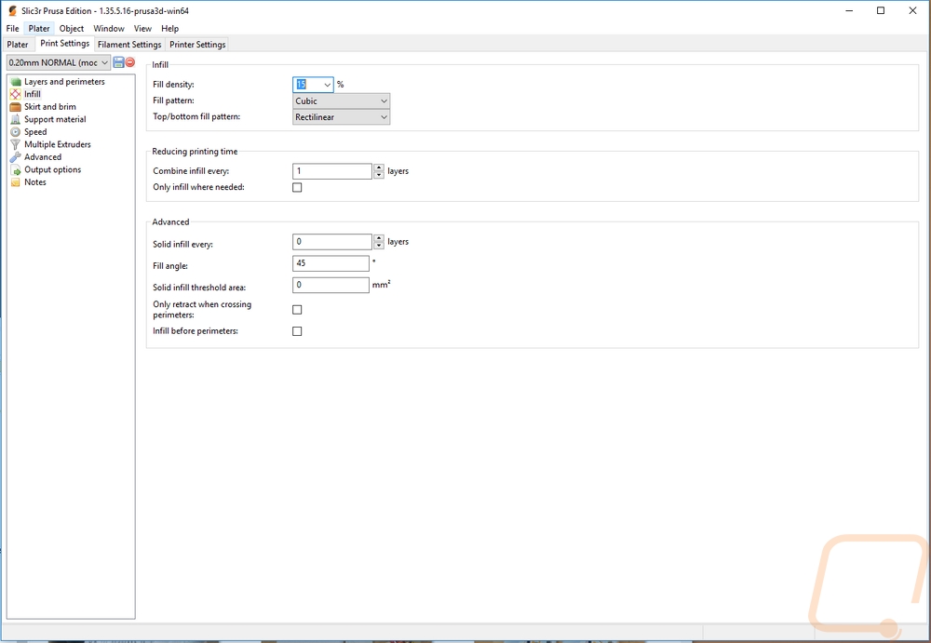931x643 pixels.
Task: Open the Window menu
Action: coord(109,29)
